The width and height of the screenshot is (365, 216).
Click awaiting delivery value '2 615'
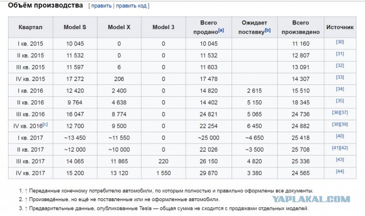tap(254, 91)
